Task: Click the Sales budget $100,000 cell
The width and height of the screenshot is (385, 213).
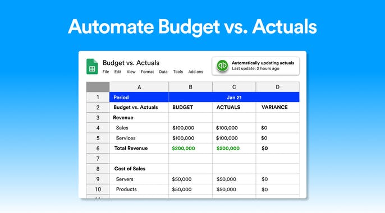Action: (x=191, y=128)
